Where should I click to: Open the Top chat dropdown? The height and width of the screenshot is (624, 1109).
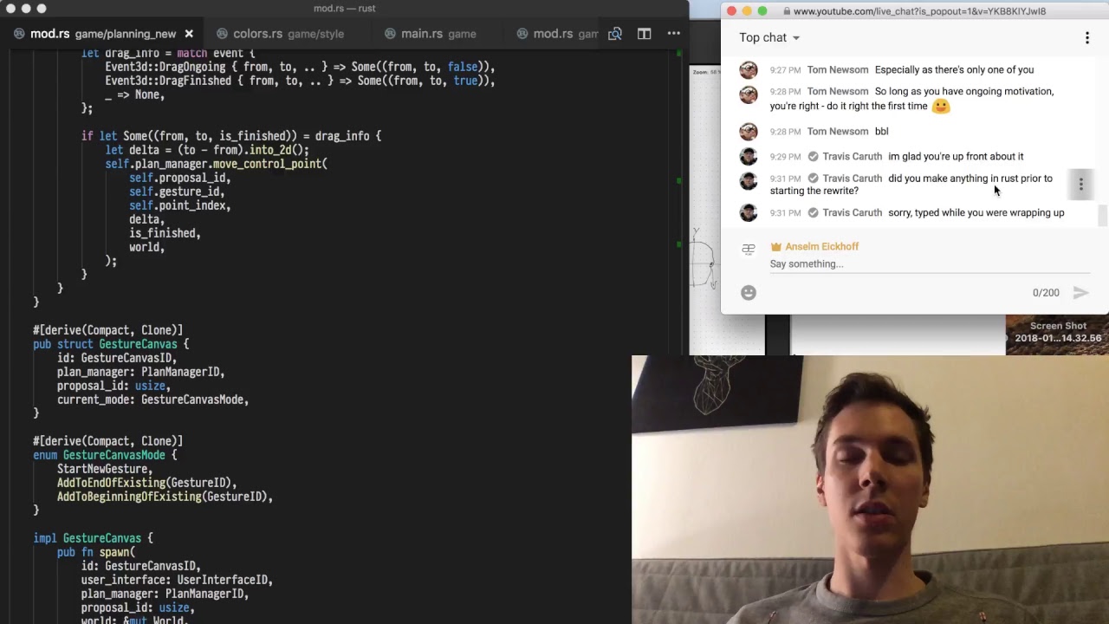[x=769, y=37]
